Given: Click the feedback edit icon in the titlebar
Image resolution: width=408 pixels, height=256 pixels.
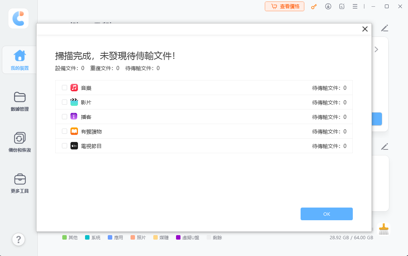Looking at the screenshot, I should [342, 6].
